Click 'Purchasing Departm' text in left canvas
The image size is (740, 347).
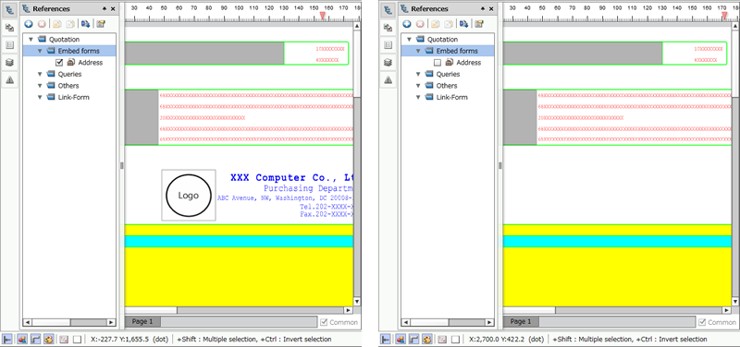308,188
